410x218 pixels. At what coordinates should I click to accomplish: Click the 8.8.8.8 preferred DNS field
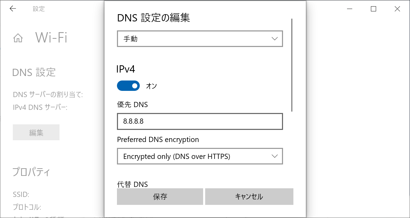(200, 121)
